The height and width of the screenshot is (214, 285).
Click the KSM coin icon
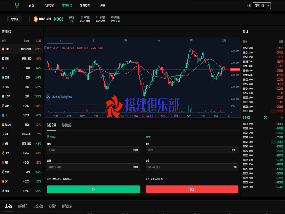click(3, 172)
